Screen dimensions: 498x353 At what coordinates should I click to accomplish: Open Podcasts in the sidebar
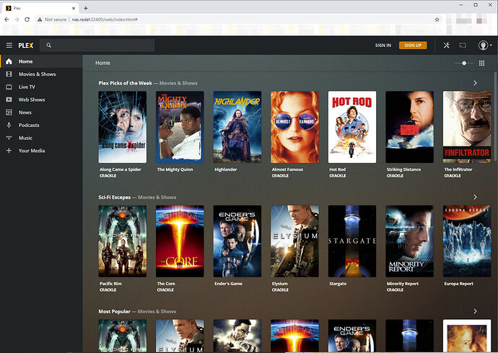click(x=41, y=125)
